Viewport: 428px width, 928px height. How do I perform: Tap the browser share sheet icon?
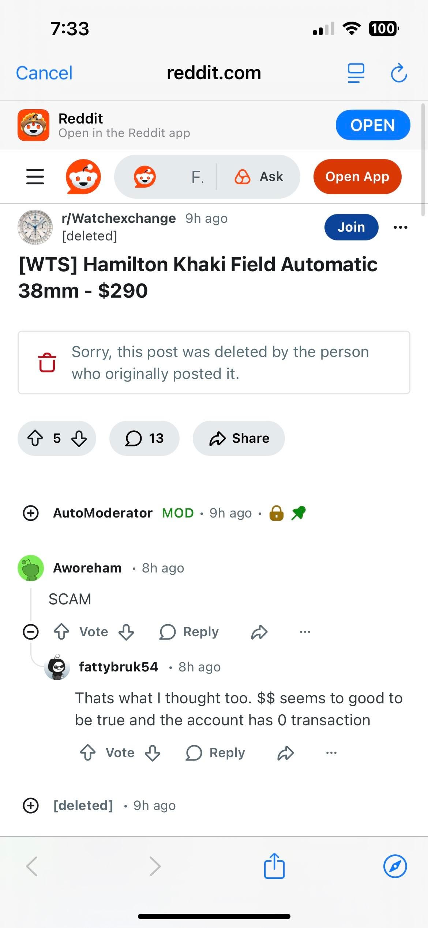pos(274,866)
